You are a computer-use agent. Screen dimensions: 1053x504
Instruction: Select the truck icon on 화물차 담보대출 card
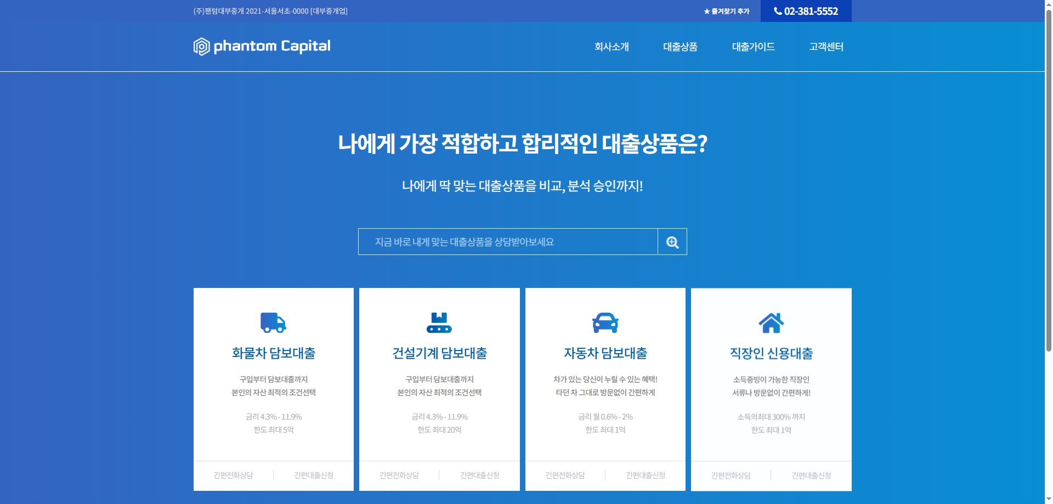(273, 323)
